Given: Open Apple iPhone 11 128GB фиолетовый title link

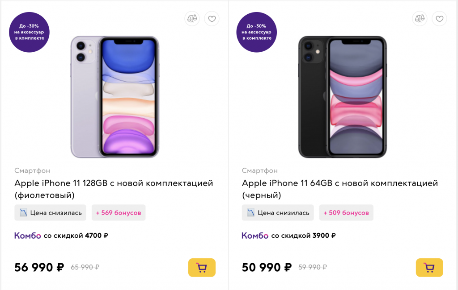Looking at the screenshot, I should (x=114, y=189).
